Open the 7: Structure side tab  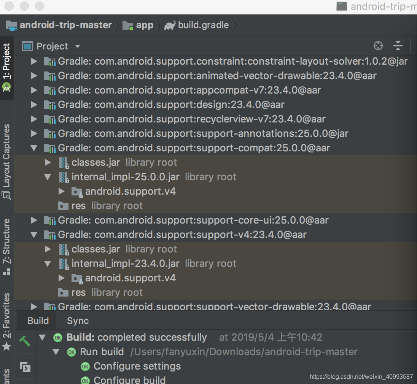6,247
